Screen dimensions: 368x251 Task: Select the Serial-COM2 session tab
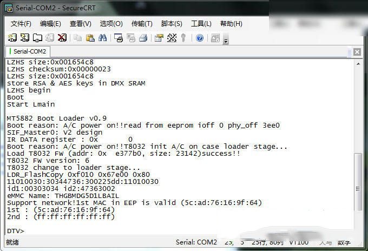[x=28, y=51]
